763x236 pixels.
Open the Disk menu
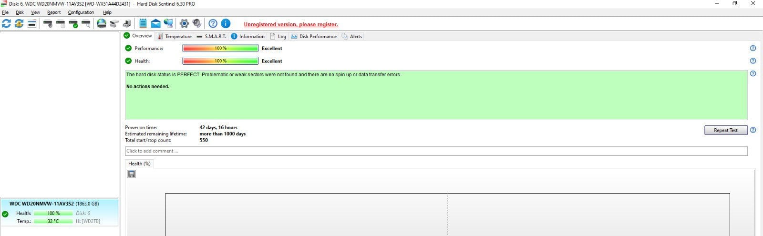click(x=20, y=12)
